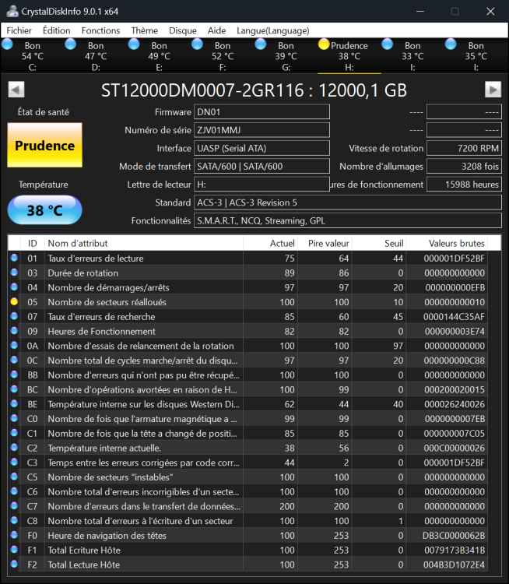Switch to the D: disk showing 47 °C
The width and height of the screenshot is (509, 584).
pyautogui.click(x=72, y=45)
